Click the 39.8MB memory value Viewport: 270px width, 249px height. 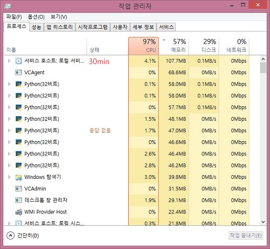coord(177,177)
